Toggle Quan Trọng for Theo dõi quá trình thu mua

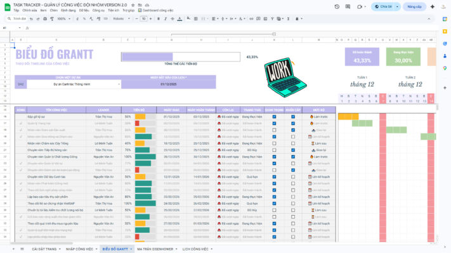pyautogui.click(x=274, y=223)
